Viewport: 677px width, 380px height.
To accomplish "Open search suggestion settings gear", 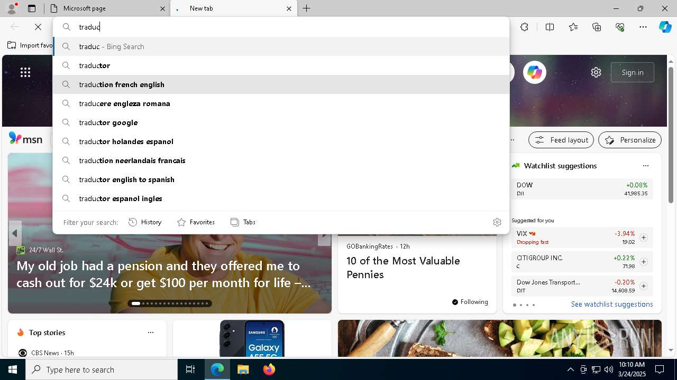I will [497, 222].
